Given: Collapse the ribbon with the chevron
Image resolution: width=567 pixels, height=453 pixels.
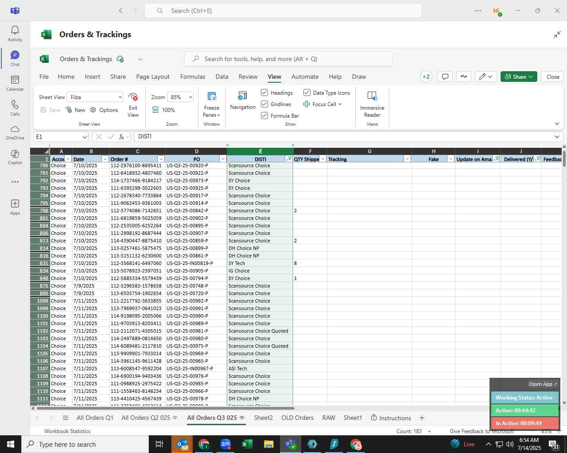Looking at the screenshot, I should point(557,124).
